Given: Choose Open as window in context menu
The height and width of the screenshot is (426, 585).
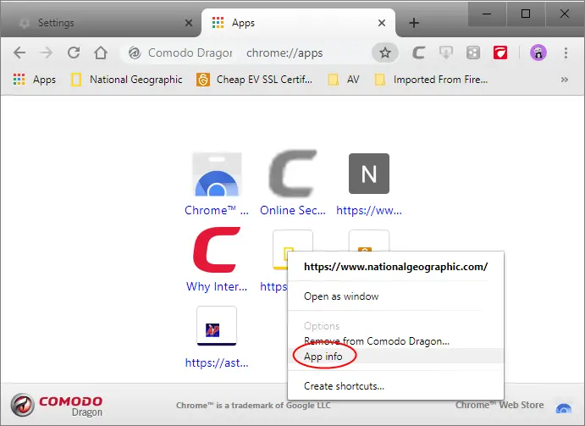Looking at the screenshot, I should coord(396,296).
